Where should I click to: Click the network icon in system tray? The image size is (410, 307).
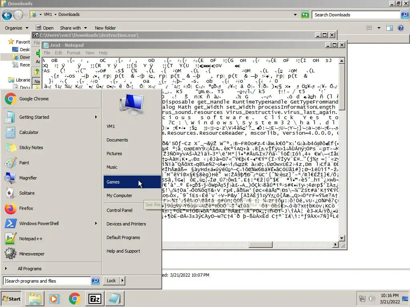[x=362, y=299]
